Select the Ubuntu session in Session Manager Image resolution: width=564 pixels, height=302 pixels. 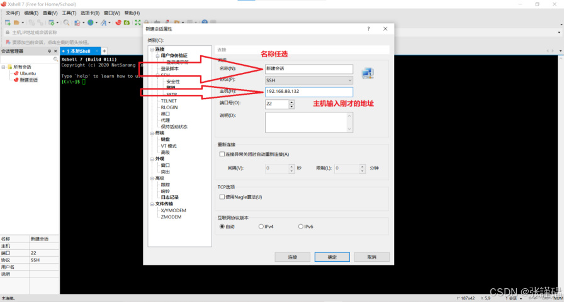click(x=28, y=73)
